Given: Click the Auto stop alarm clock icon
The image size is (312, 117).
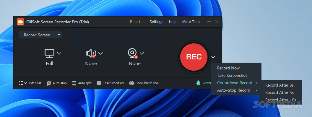Looking at the screenshot, I should (49, 83).
